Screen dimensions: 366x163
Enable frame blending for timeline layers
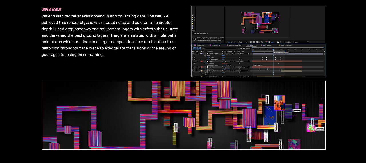(244, 49)
